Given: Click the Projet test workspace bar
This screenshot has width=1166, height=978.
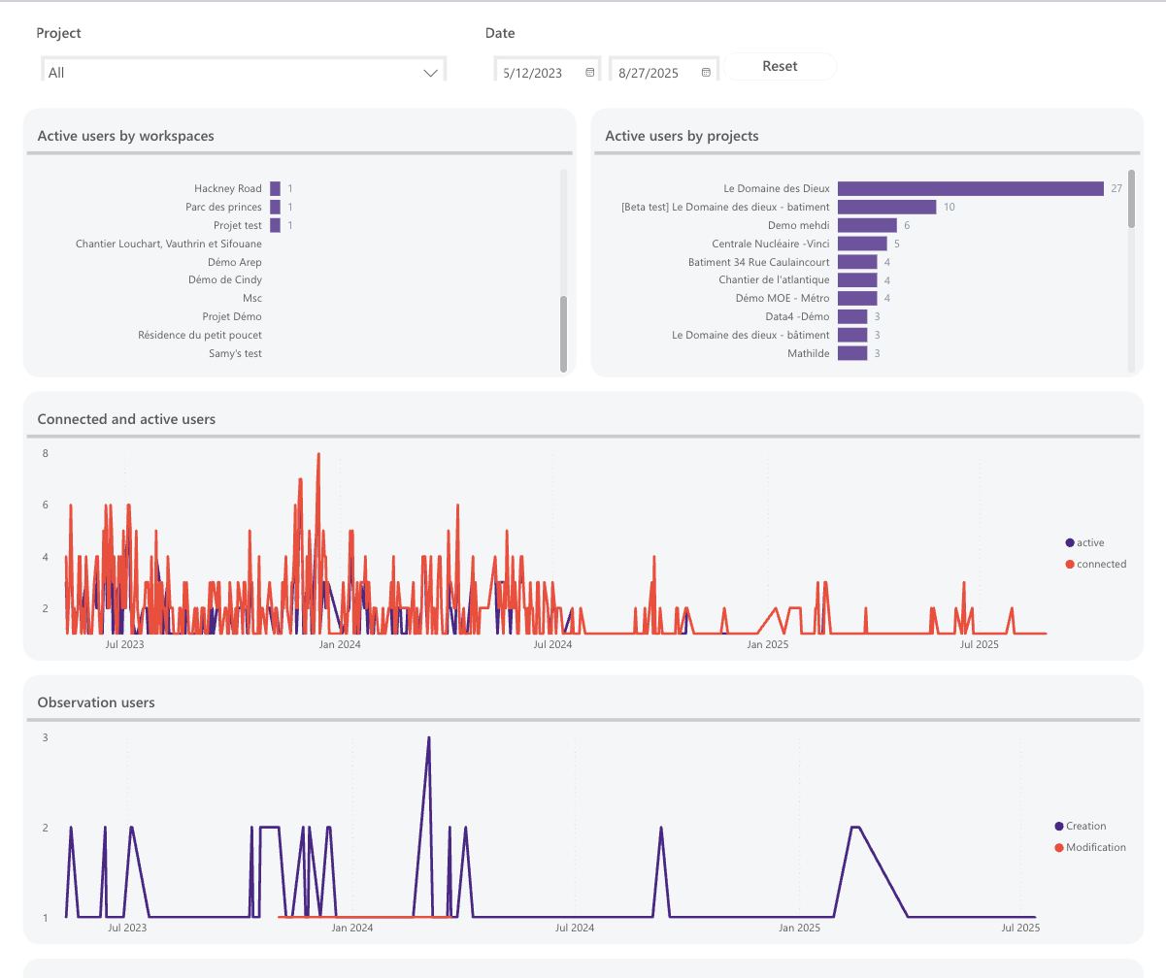Looking at the screenshot, I should coord(275,225).
